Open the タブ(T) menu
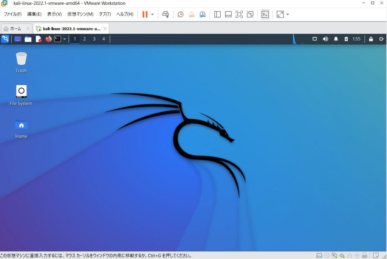This screenshot has width=387, height=259. (105, 14)
